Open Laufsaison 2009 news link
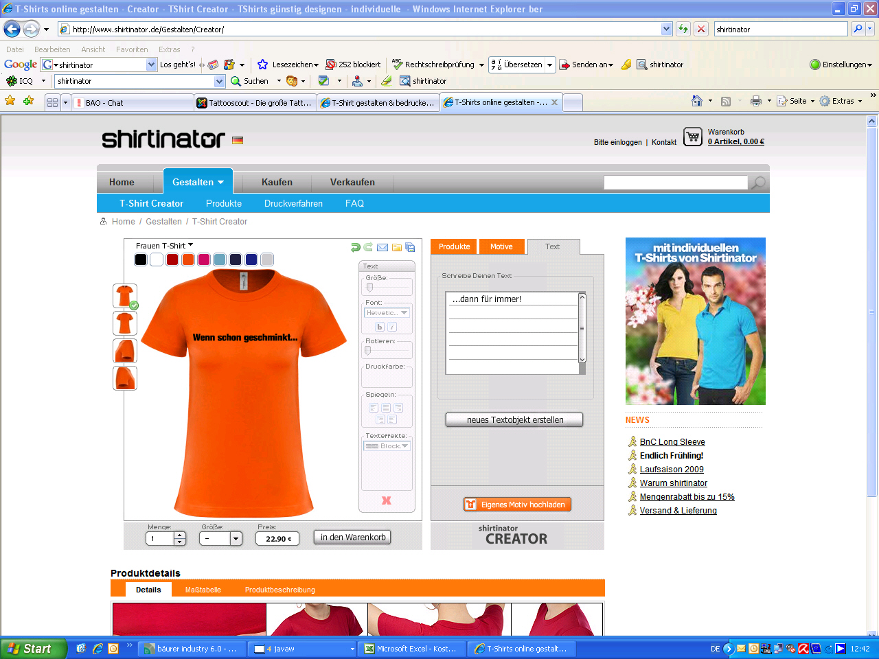 click(x=672, y=469)
